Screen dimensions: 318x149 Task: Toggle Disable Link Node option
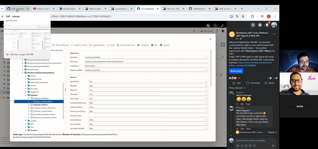(x=79, y=45)
